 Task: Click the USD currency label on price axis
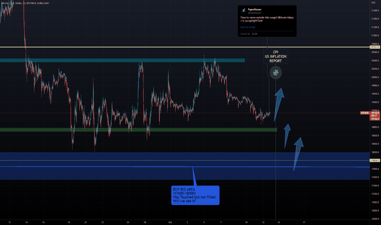pos(373,3)
